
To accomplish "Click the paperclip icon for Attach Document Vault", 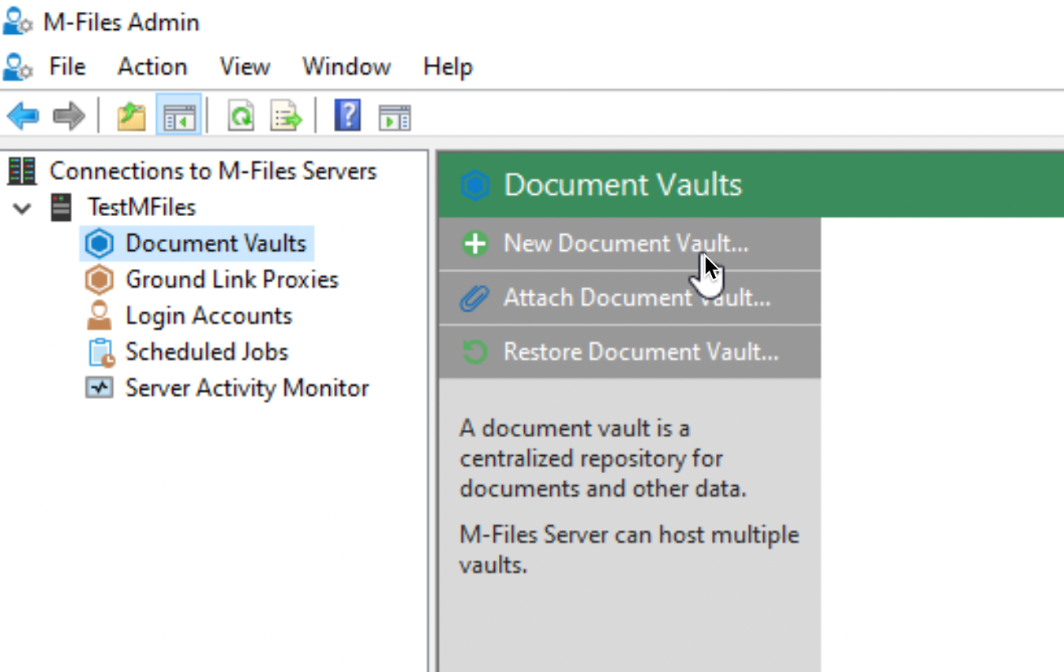I will click(474, 298).
